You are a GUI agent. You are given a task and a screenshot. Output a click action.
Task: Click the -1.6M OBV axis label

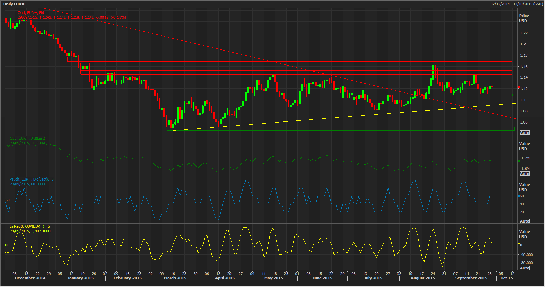[525, 169]
